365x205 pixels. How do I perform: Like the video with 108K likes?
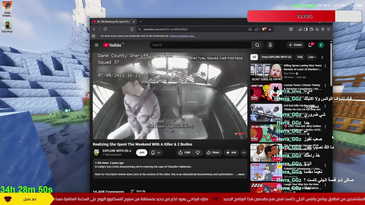pos(184,153)
